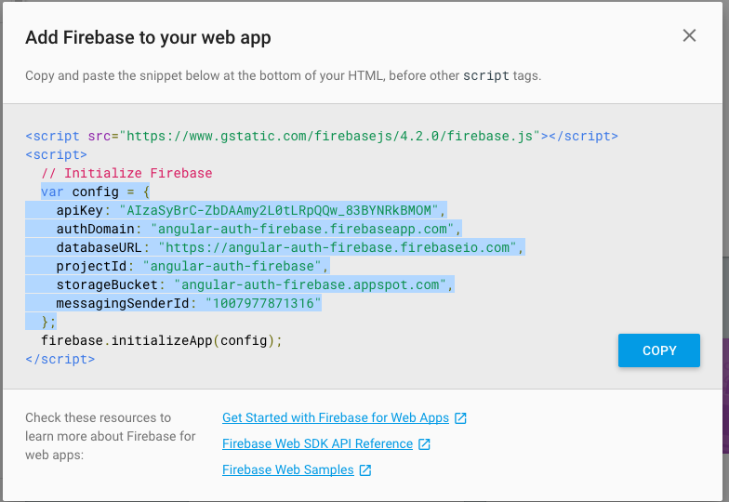This screenshot has width=729, height=502.
Task: Click the authDomain value in the snippet
Action: click(x=306, y=229)
